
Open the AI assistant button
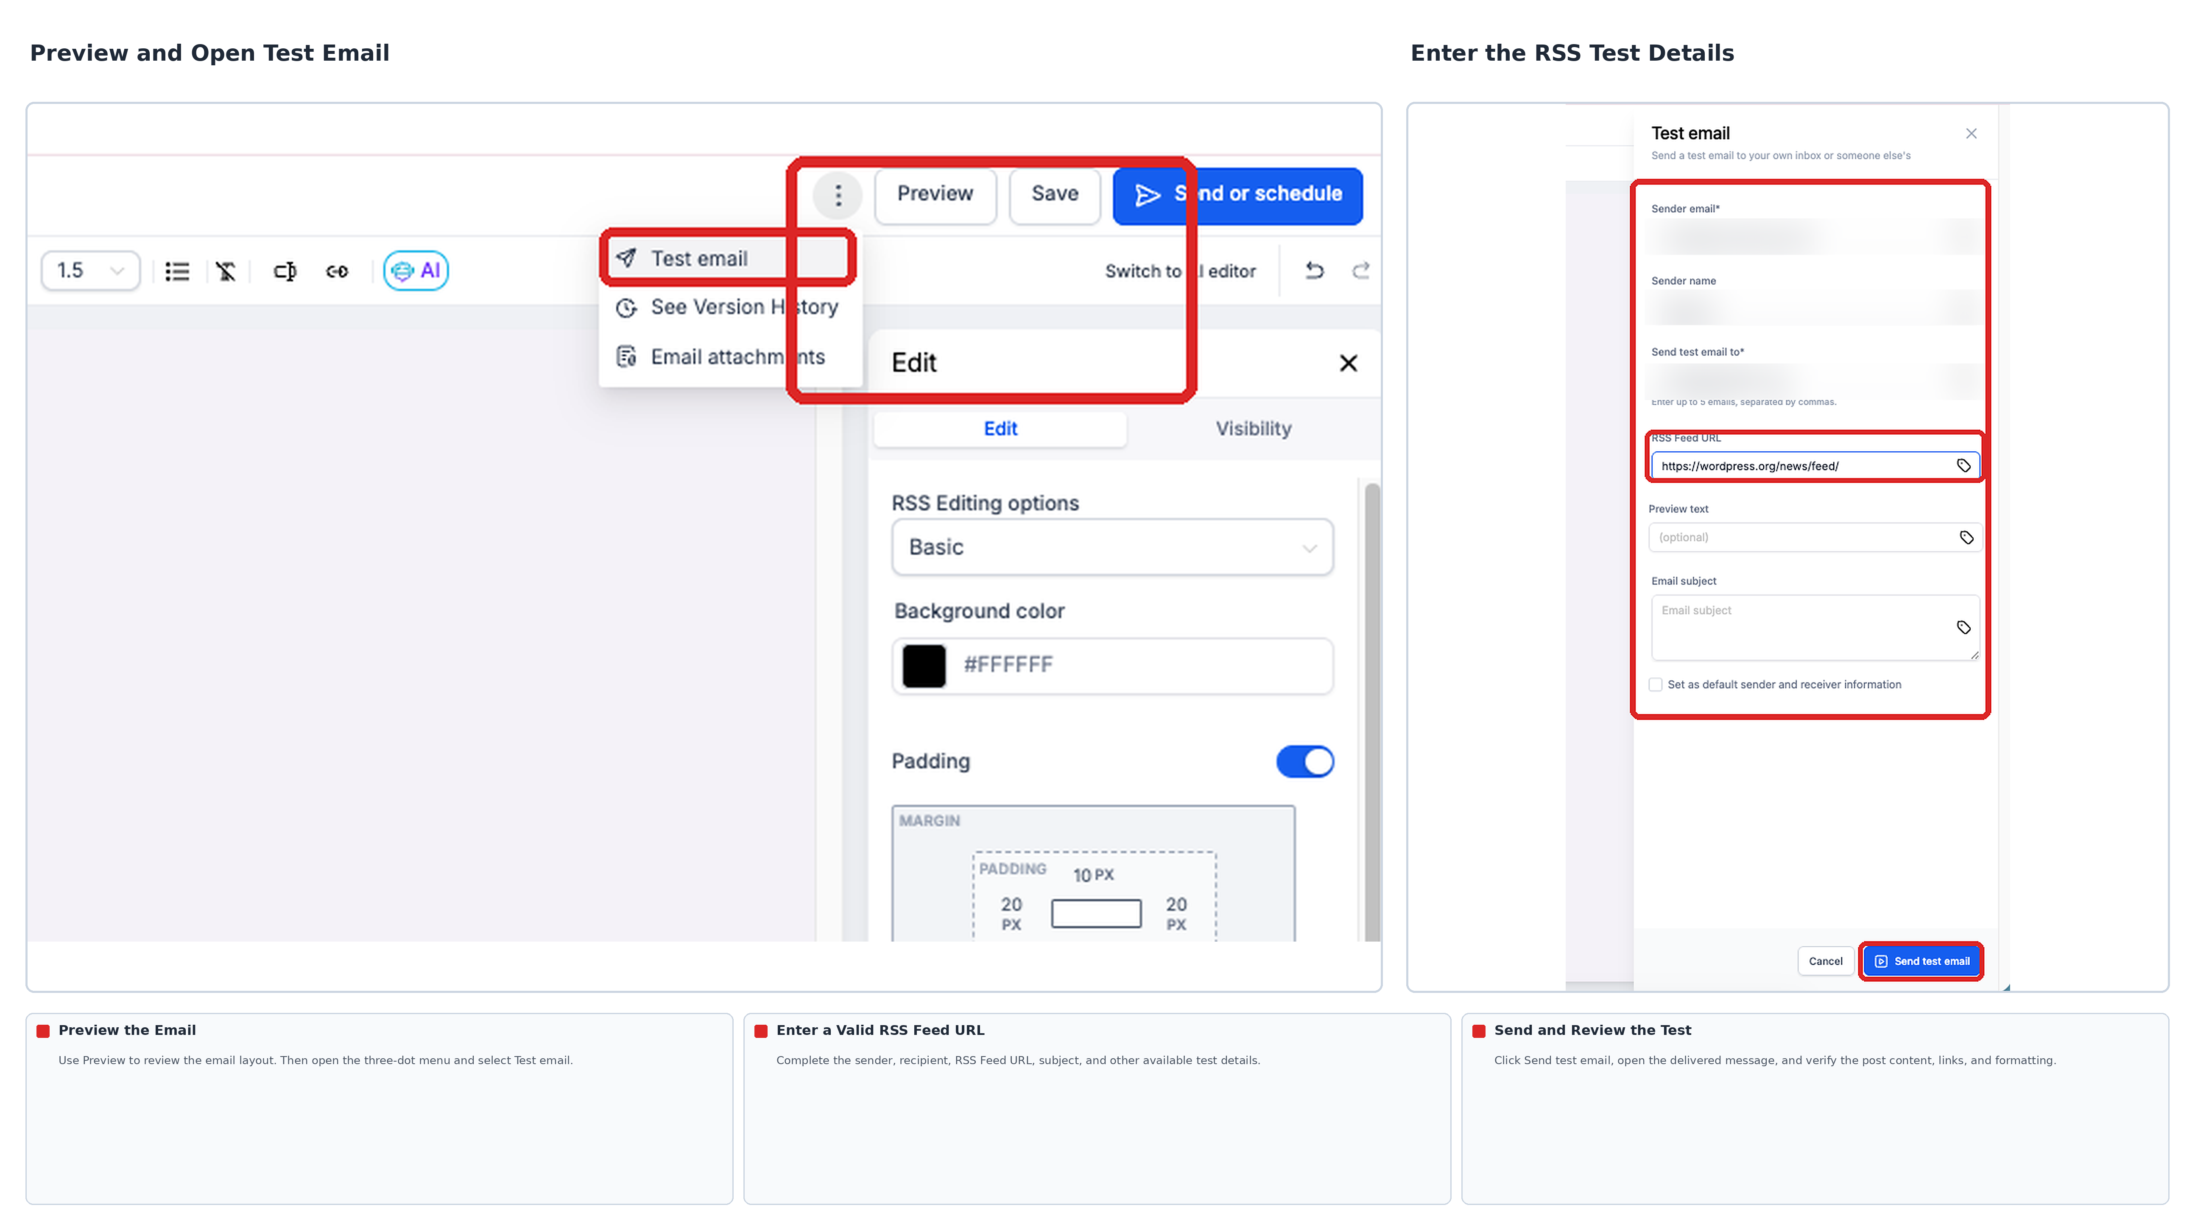click(x=416, y=271)
